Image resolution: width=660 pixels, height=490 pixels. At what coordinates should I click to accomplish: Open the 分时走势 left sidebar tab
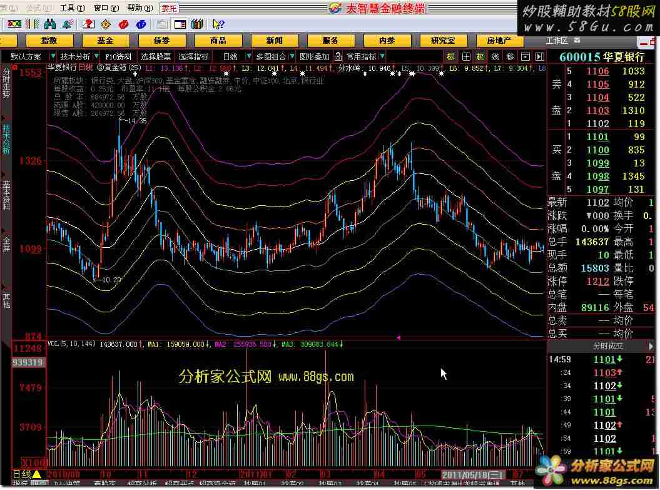click(x=6, y=84)
